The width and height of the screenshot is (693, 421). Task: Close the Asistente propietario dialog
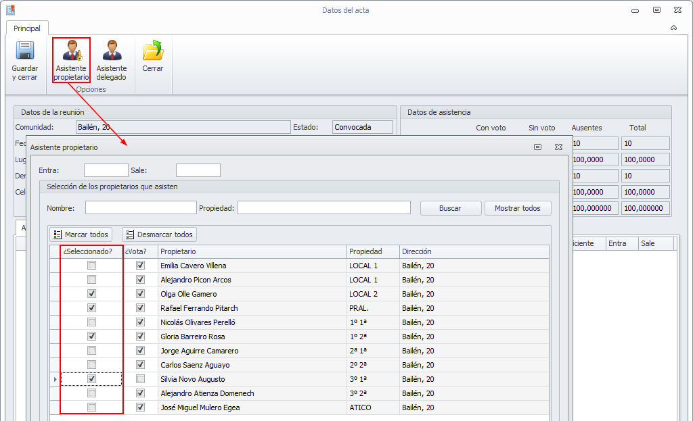click(x=558, y=147)
